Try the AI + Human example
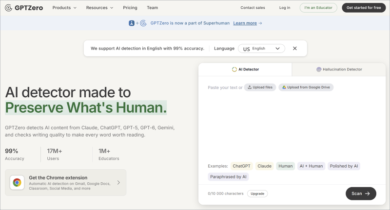The width and height of the screenshot is (390, 210). (x=311, y=166)
